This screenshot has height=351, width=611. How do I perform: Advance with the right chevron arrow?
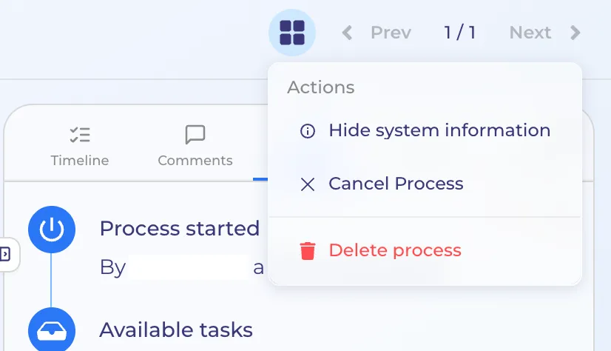point(575,33)
